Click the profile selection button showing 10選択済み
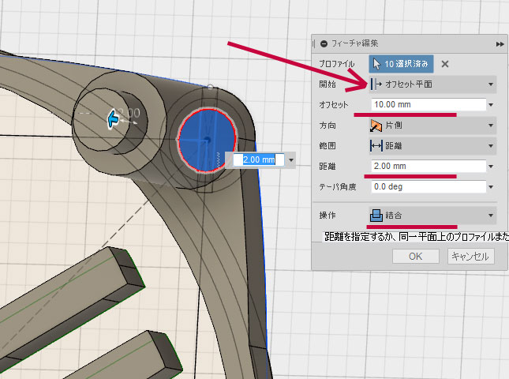Image resolution: width=509 pixels, height=379 pixels. click(x=400, y=64)
